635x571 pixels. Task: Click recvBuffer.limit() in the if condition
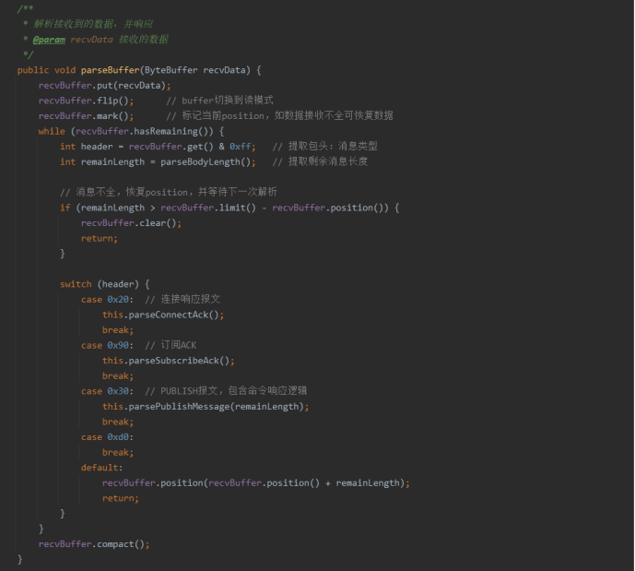point(208,208)
